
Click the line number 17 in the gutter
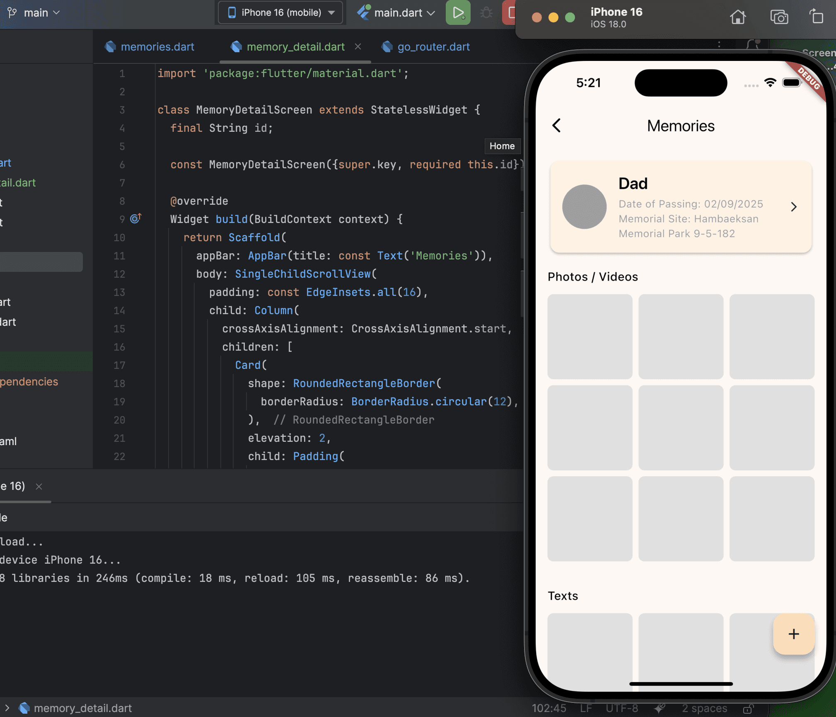[119, 365]
